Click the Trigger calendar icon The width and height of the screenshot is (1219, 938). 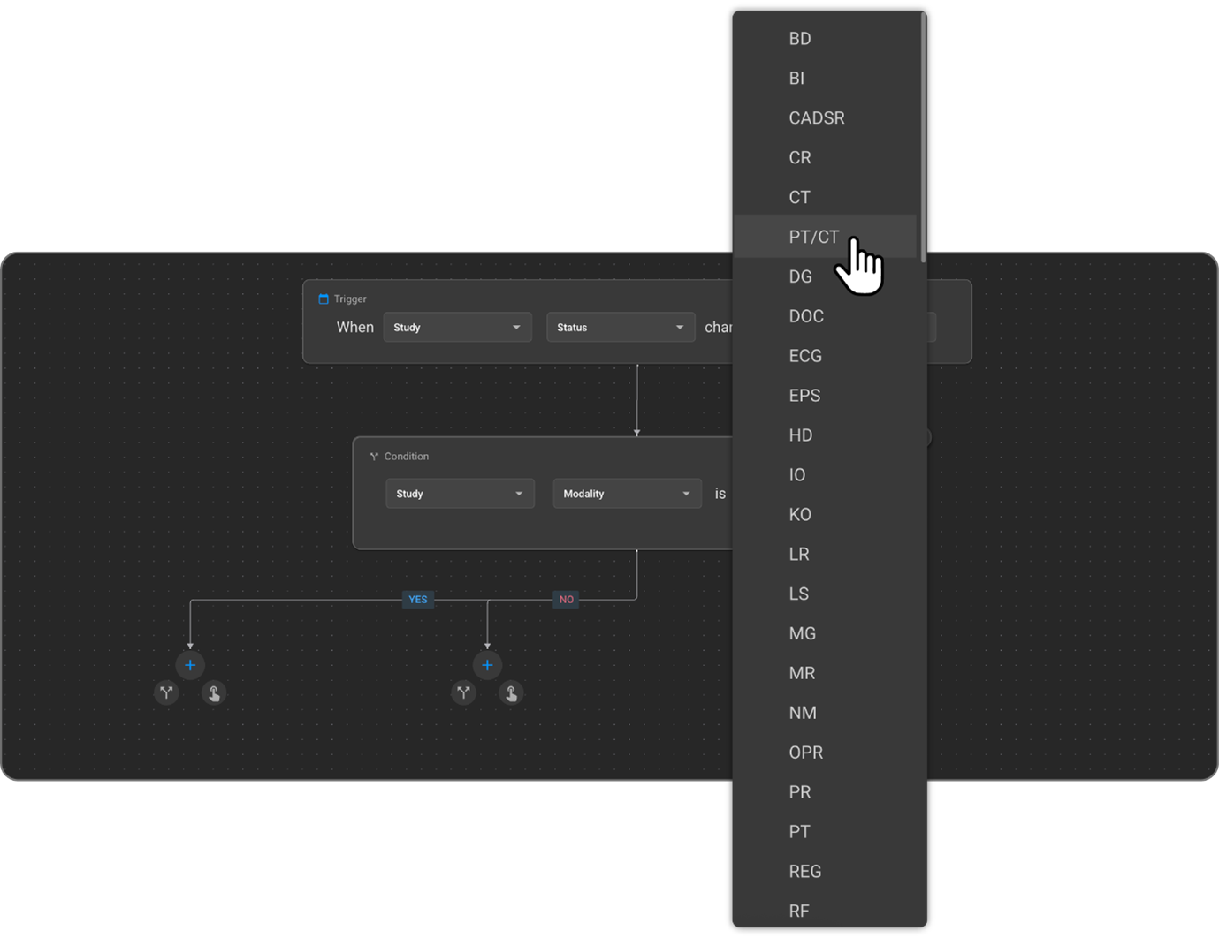click(x=324, y=299)
